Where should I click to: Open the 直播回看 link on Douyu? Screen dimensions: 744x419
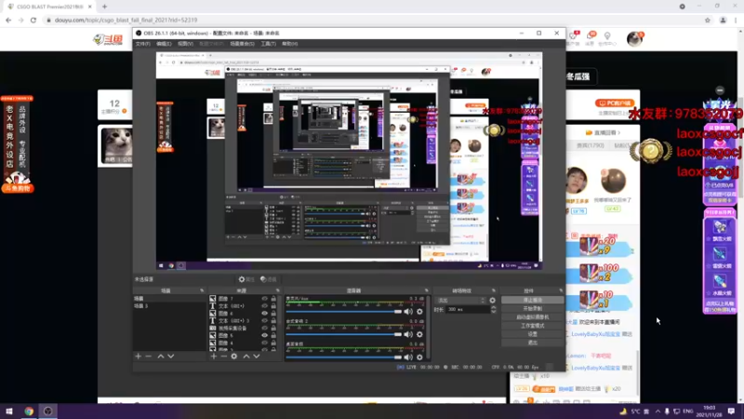(x=603, y=132)
